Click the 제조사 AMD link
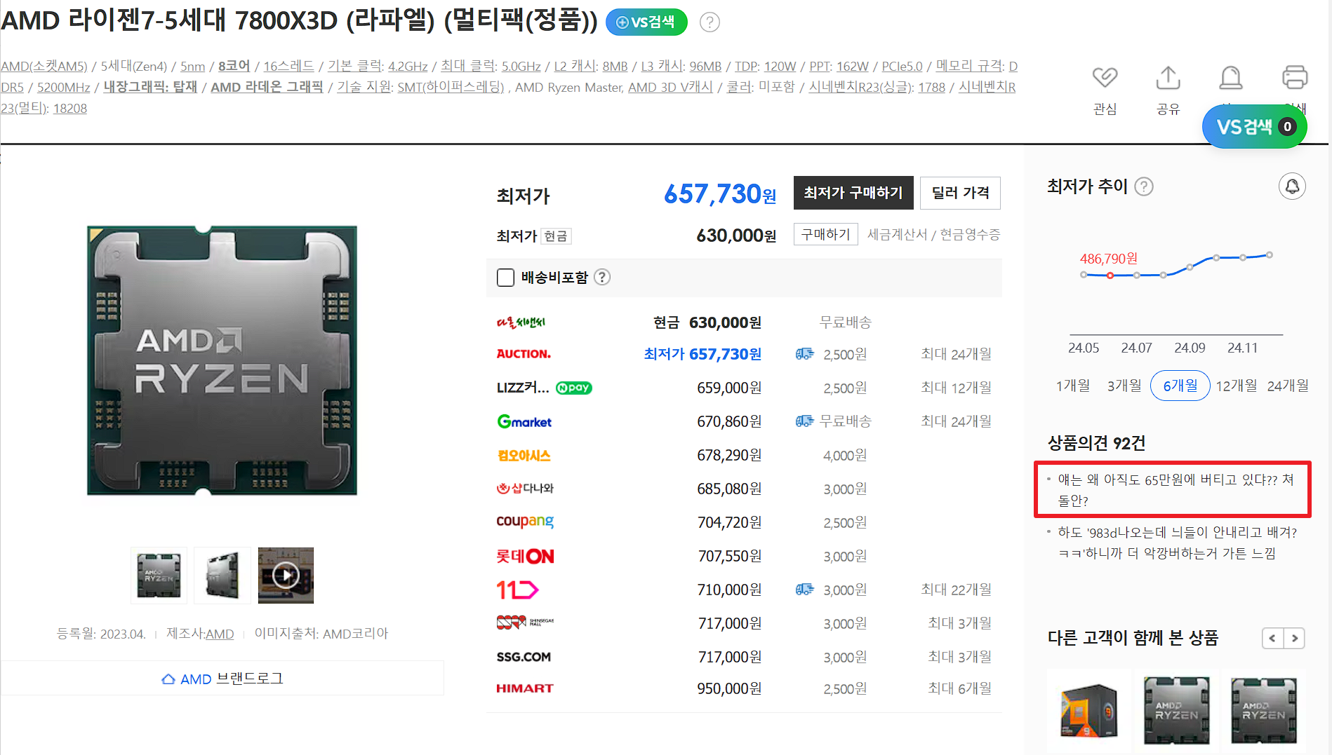 (220, 634)
